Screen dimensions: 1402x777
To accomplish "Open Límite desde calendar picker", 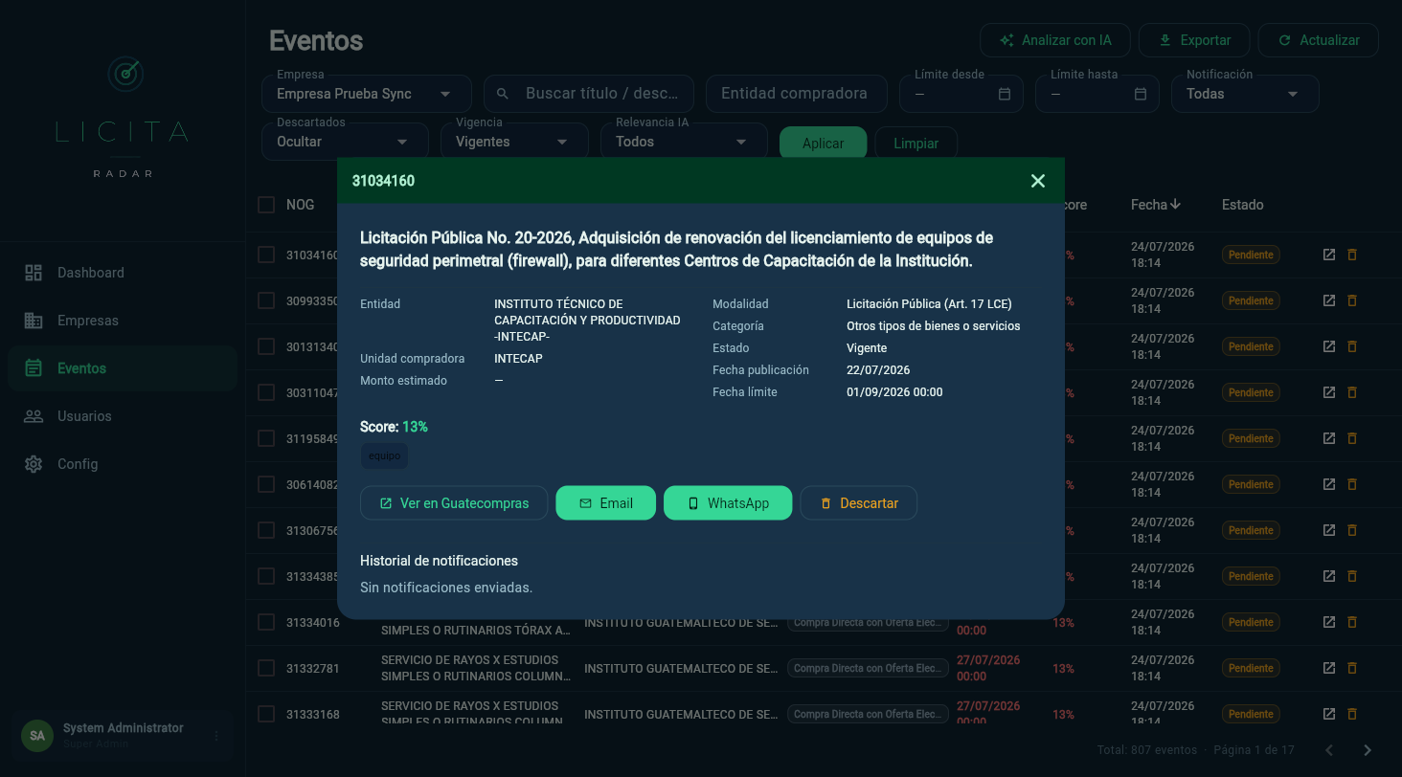I will (1005, 94).
